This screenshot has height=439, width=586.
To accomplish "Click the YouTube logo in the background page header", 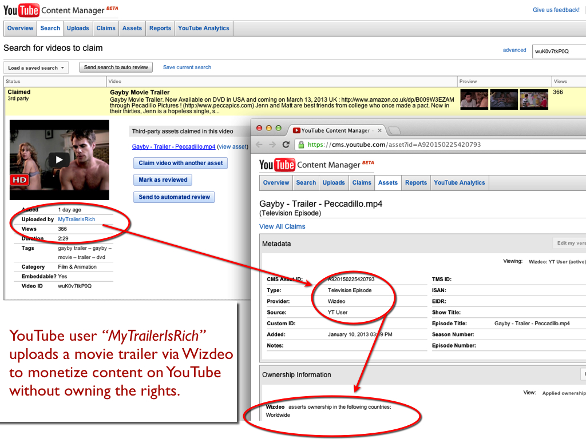I will point(21,10).
